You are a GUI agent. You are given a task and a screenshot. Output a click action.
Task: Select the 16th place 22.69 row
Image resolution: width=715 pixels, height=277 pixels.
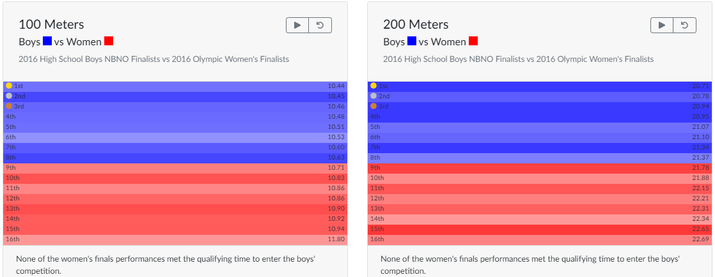point(539,239)
